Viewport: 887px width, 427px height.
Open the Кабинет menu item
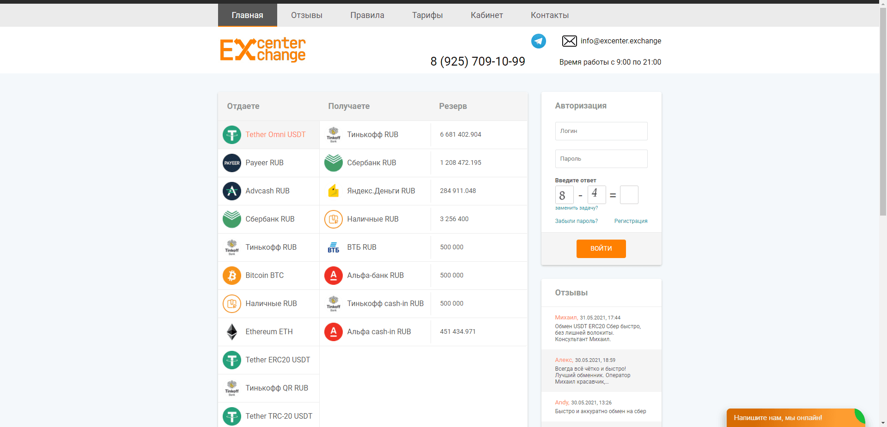pyautogui.click(x=486, y=15)
